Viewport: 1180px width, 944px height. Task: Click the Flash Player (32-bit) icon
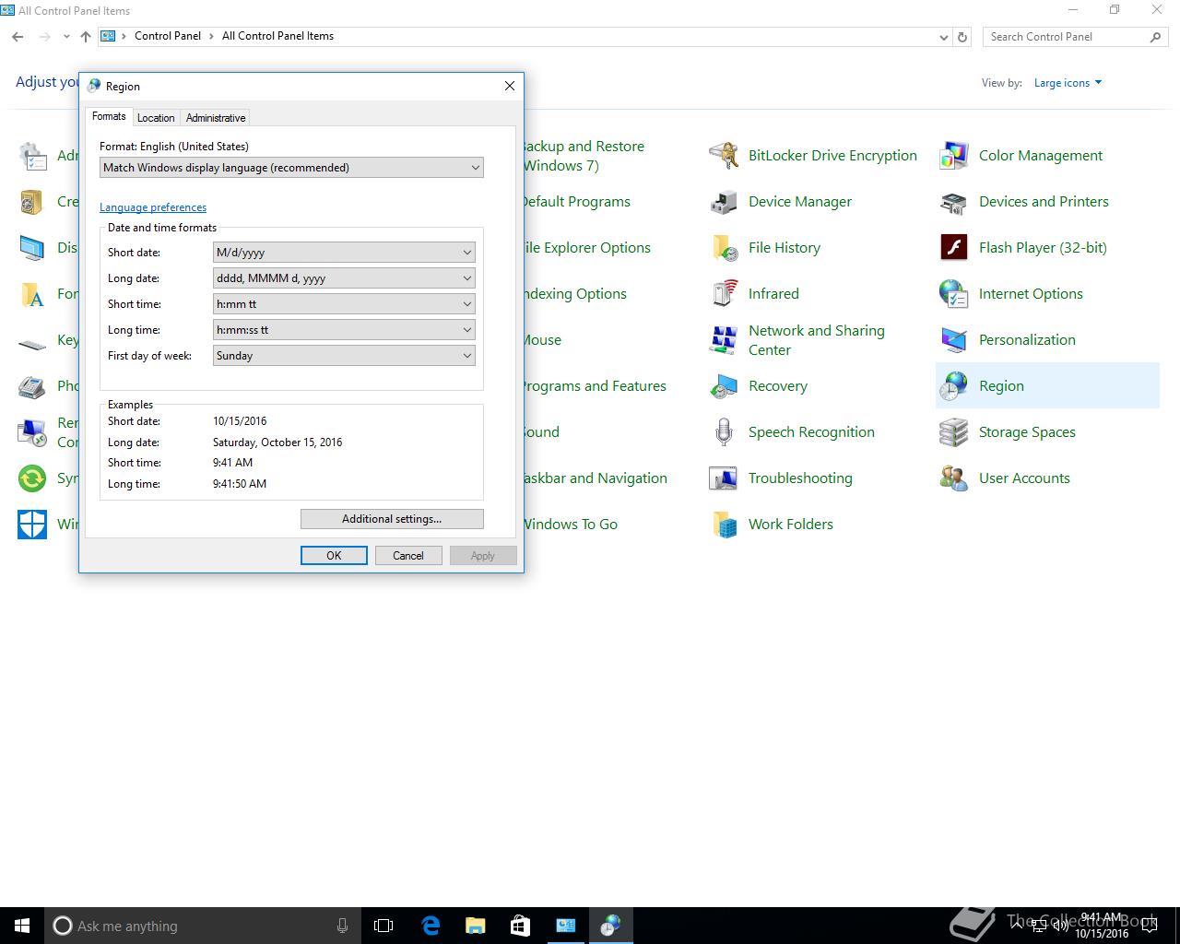tap(953, 248)
